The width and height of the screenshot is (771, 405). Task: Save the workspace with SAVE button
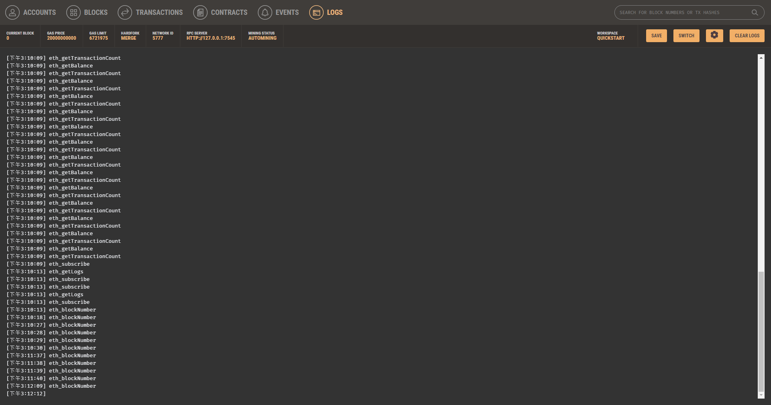coord(657,35)
